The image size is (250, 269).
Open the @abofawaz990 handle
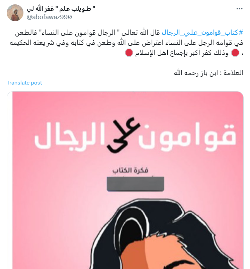[49, 17]
